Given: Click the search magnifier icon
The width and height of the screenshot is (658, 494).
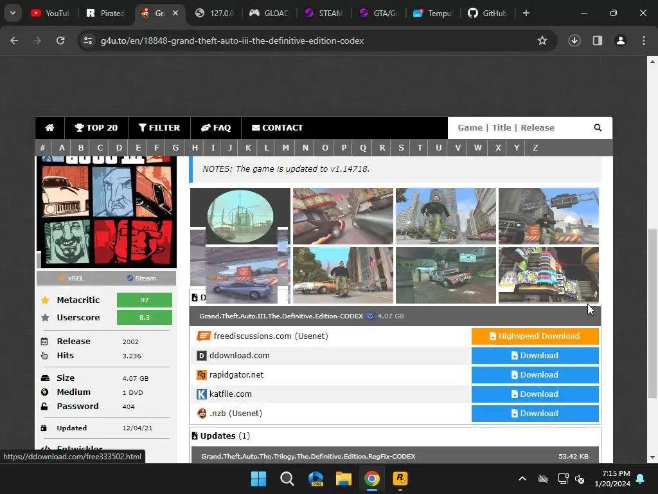Looking at the screenshot, I should coord(598,128).
